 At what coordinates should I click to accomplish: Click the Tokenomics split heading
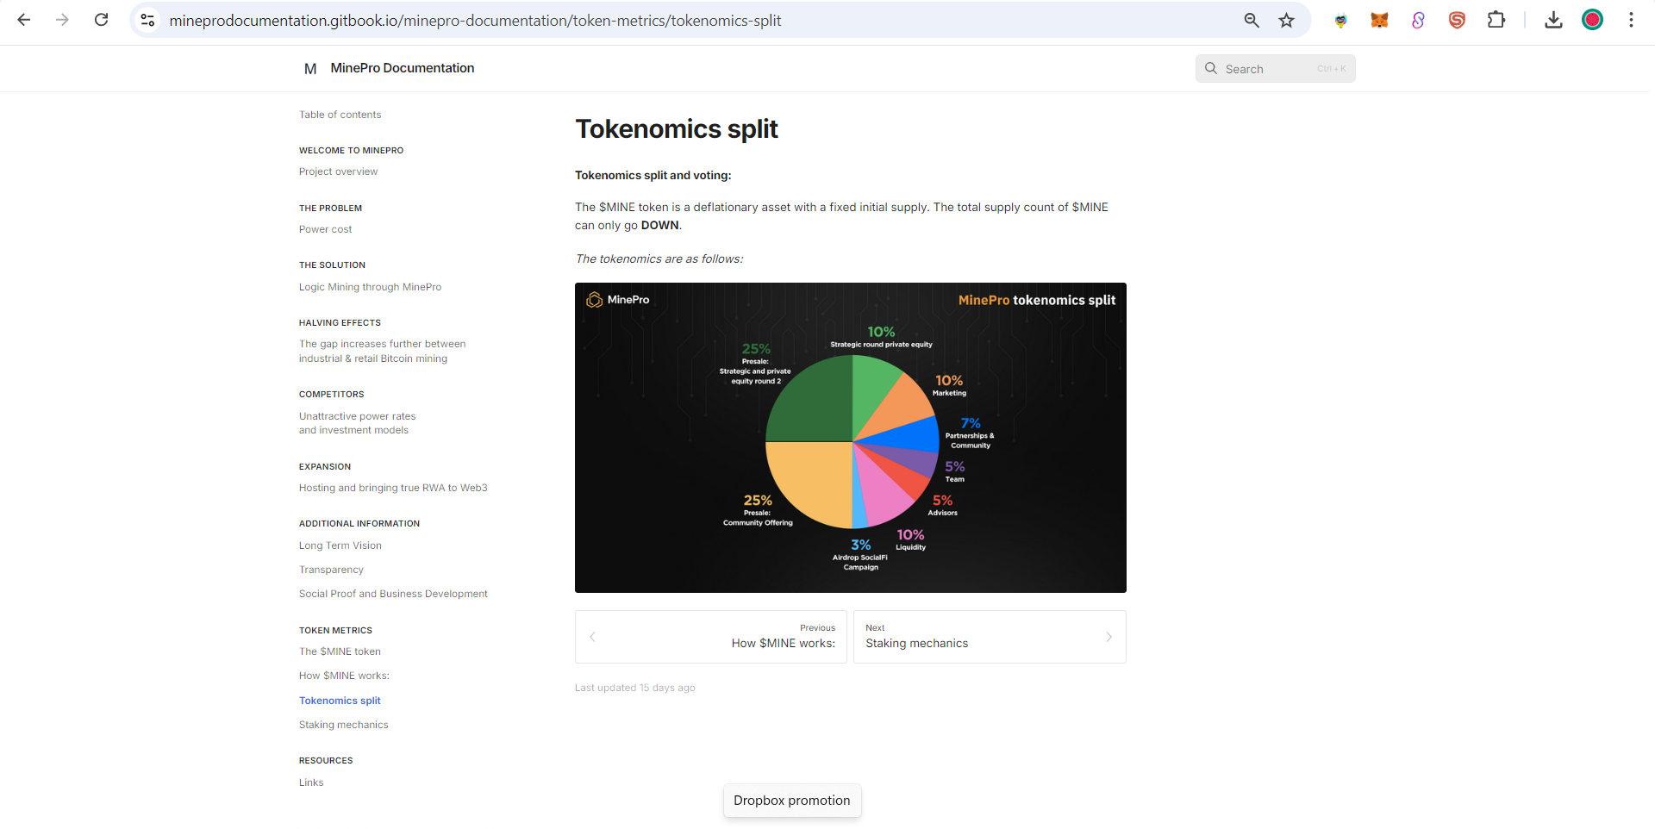[x=677, y=129]
